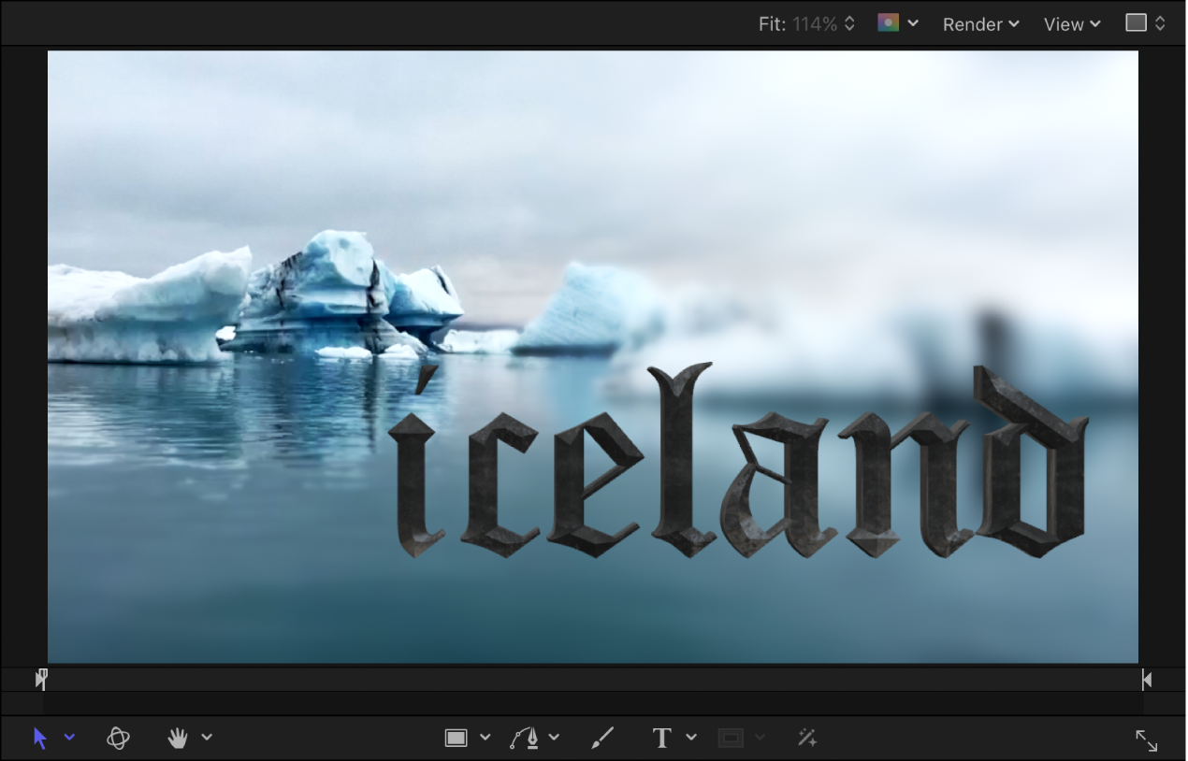Click the play range In marker
The width and height of the screenshot is (1188, 761).
coord(41,679)
